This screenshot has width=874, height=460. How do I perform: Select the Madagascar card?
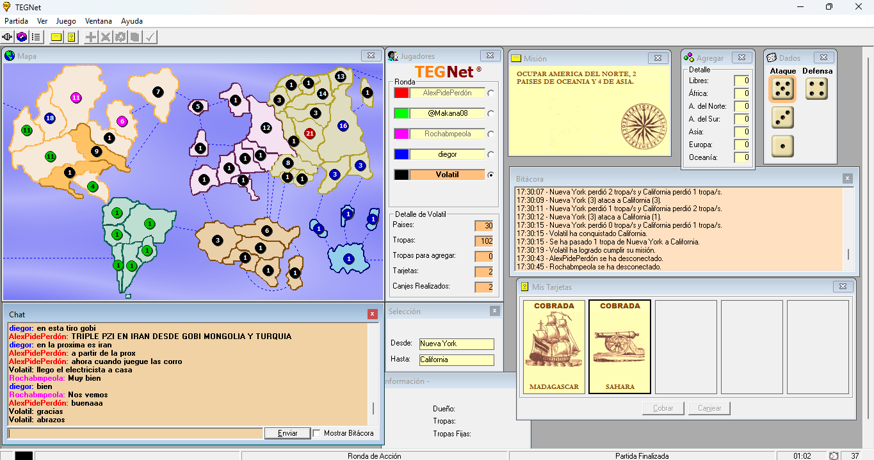pos(554,347)
